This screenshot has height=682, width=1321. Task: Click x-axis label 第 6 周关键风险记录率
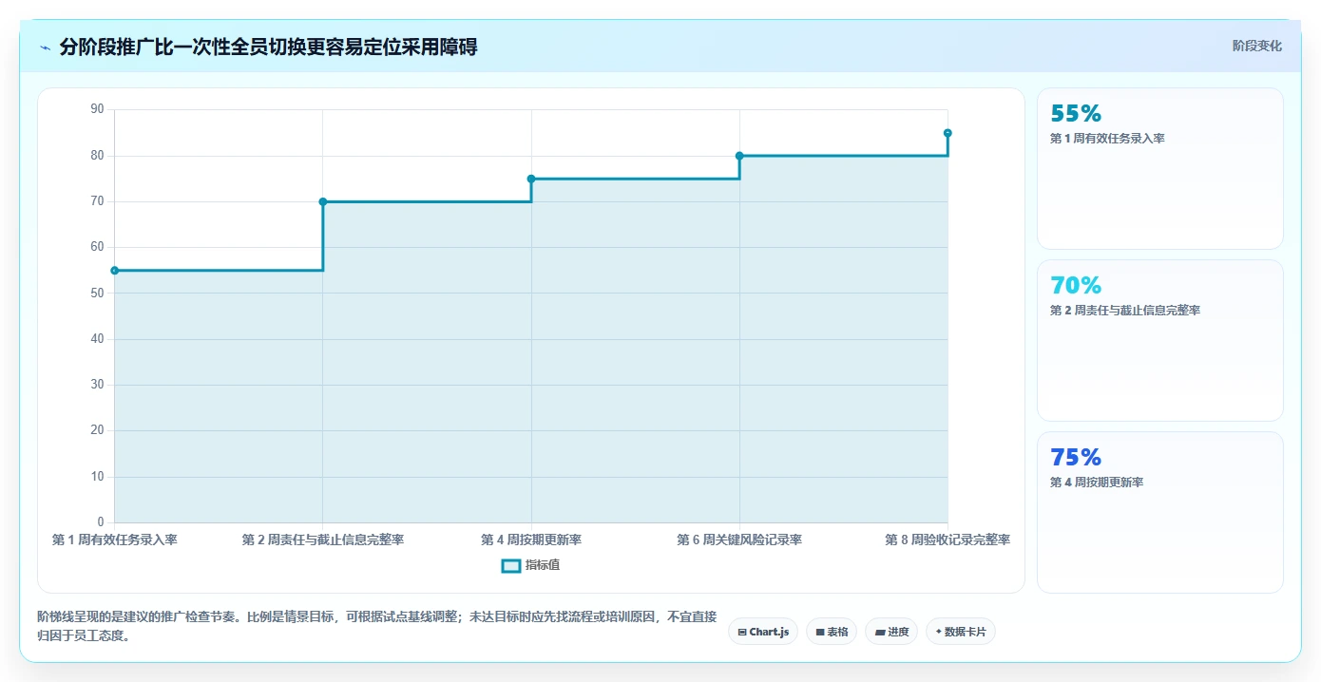click(739, 540)
